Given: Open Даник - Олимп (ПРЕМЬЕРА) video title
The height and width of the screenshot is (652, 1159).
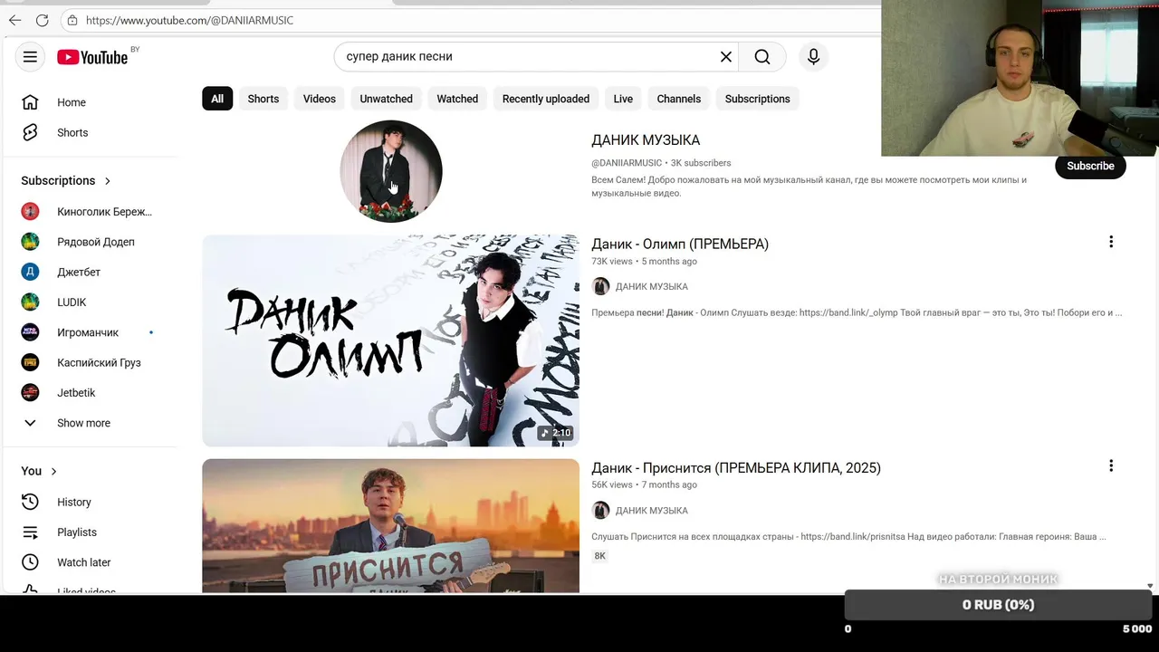Looking at the screenshot, I should tap(680, 244).
